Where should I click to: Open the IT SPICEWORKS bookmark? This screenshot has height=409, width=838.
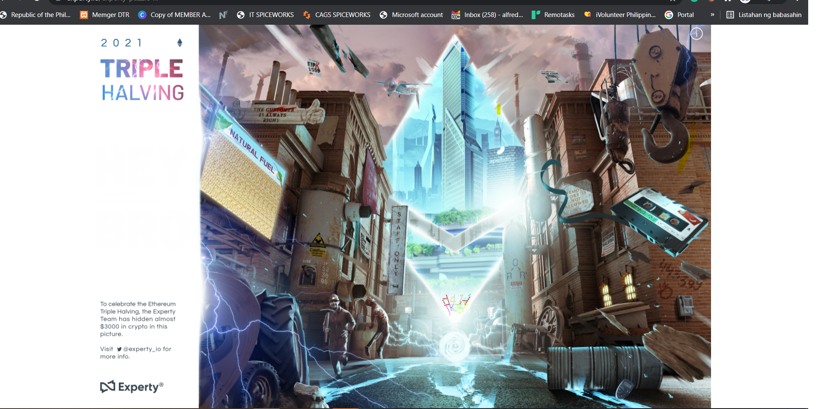pyautogui.click(x=265, y=15)
